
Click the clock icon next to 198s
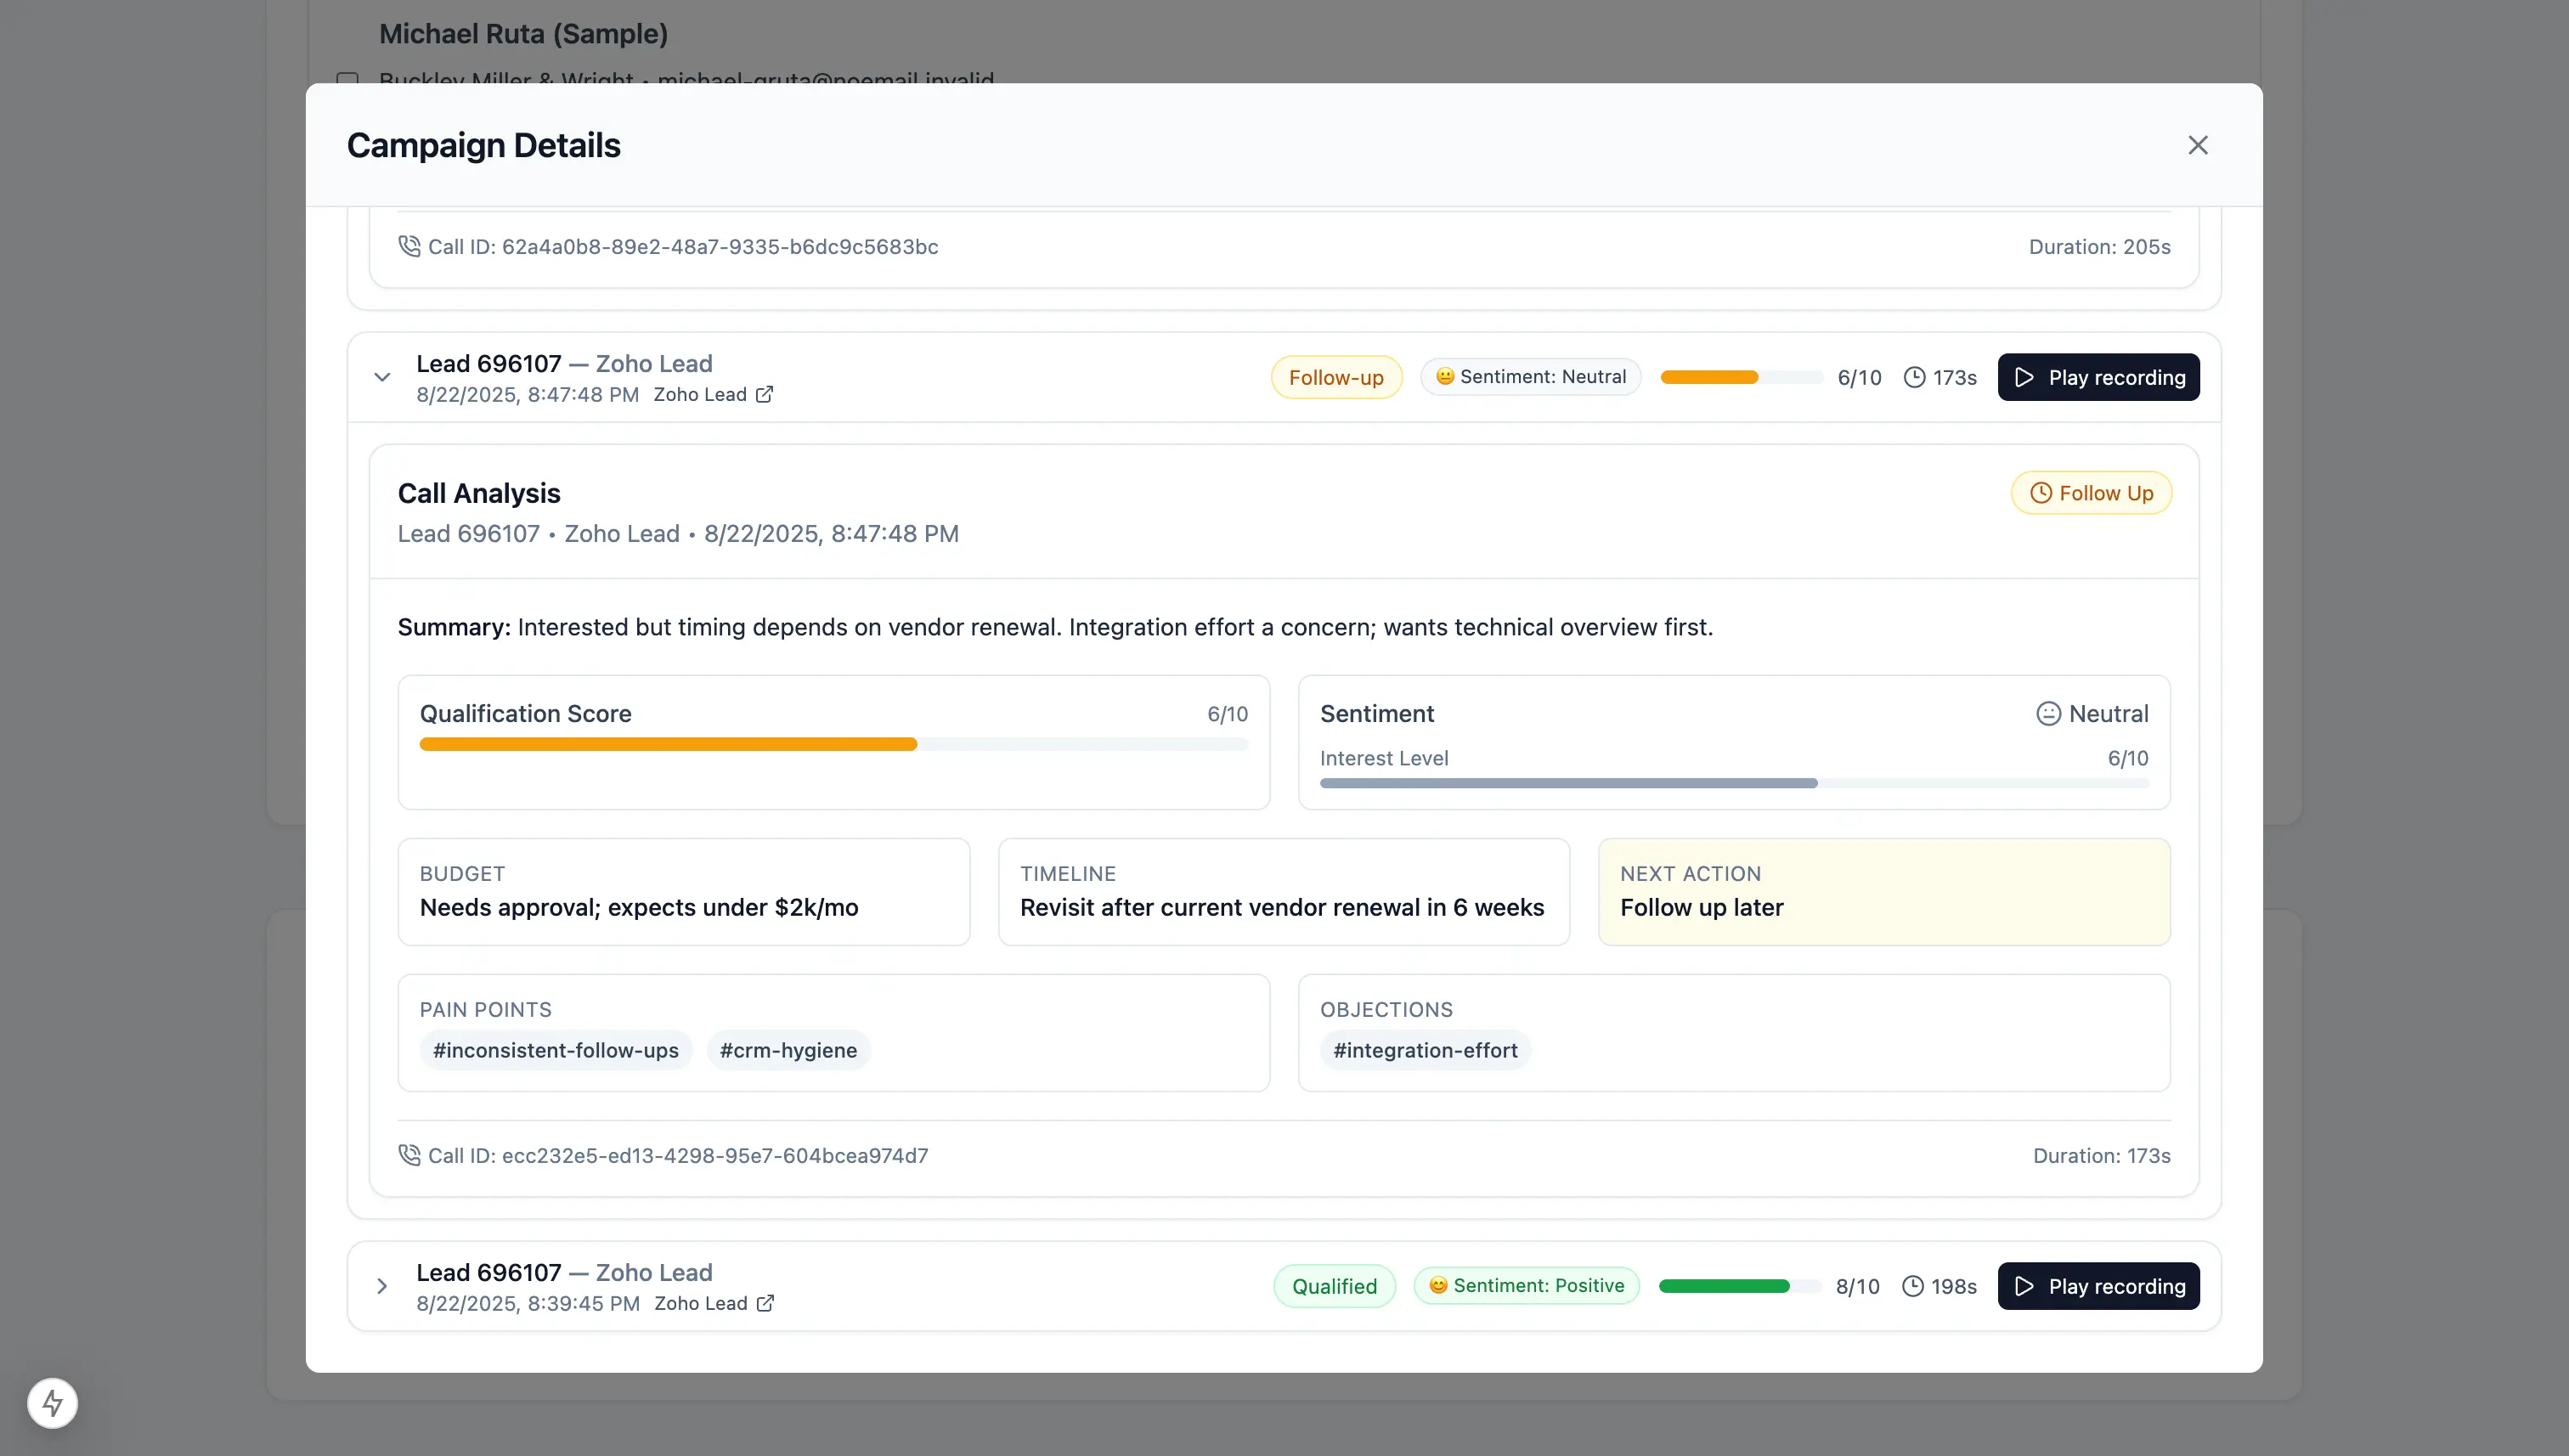(x=1912, y=1286)
